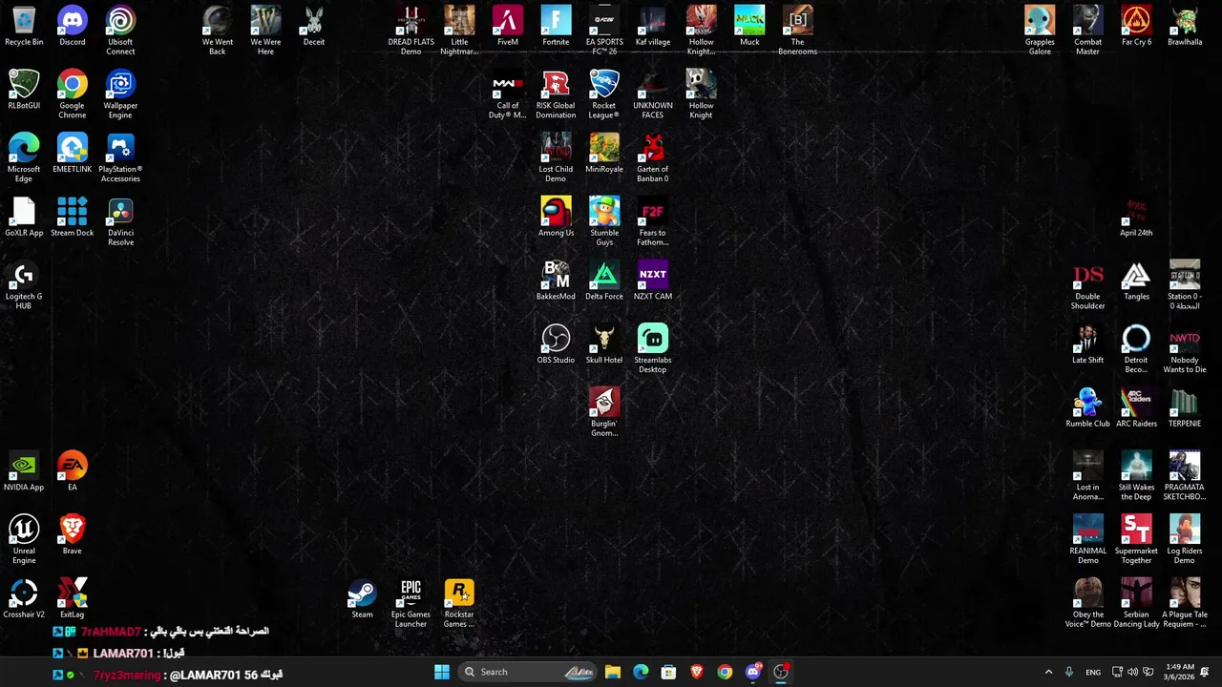
Task: Launch Rocket League from desktop
Action: [x=604, y=94]
